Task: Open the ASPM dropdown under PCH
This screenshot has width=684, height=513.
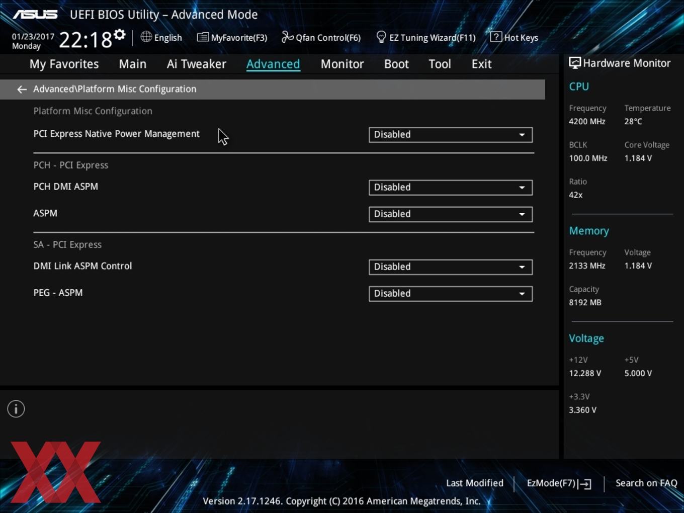Action: 451,214
